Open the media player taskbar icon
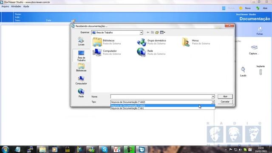Viewport: 272px width, 153px height. coord(55,149)
